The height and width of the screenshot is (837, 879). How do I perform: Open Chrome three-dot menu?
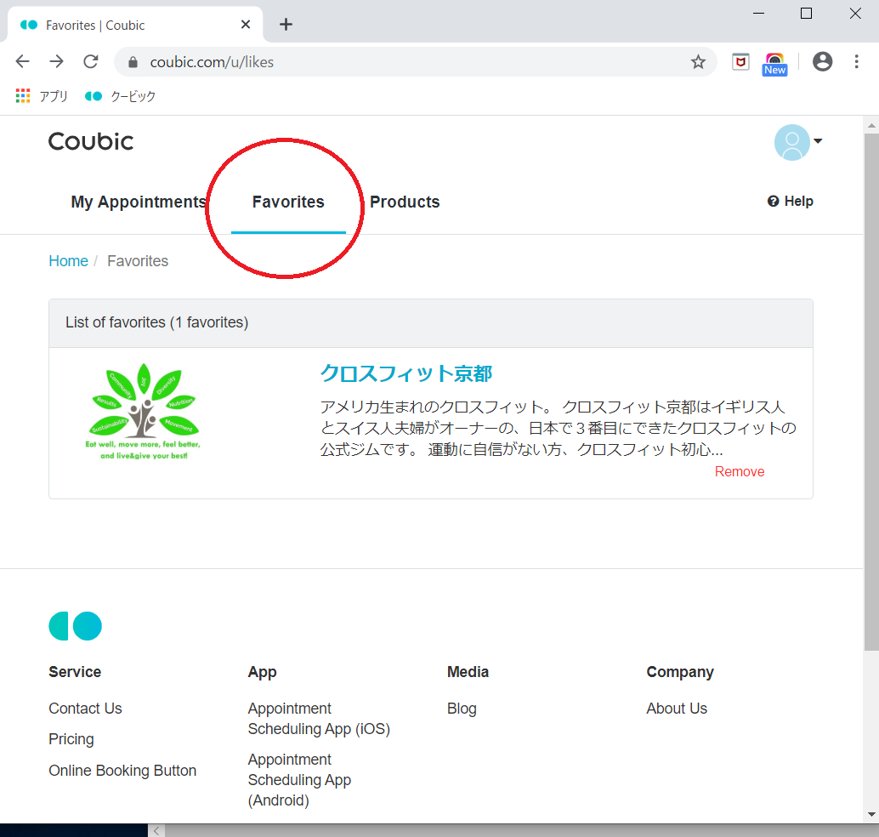[857, 61]
